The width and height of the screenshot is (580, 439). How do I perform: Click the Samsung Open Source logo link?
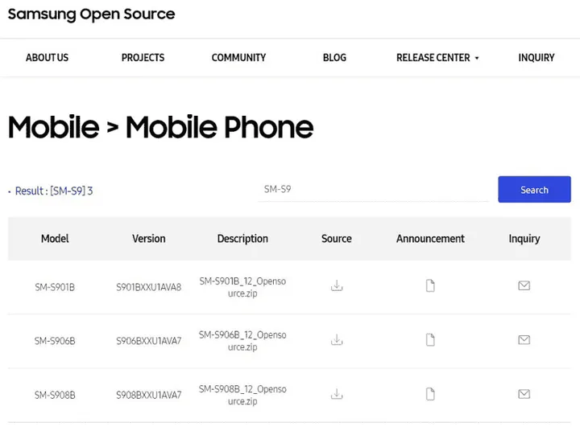91,14
